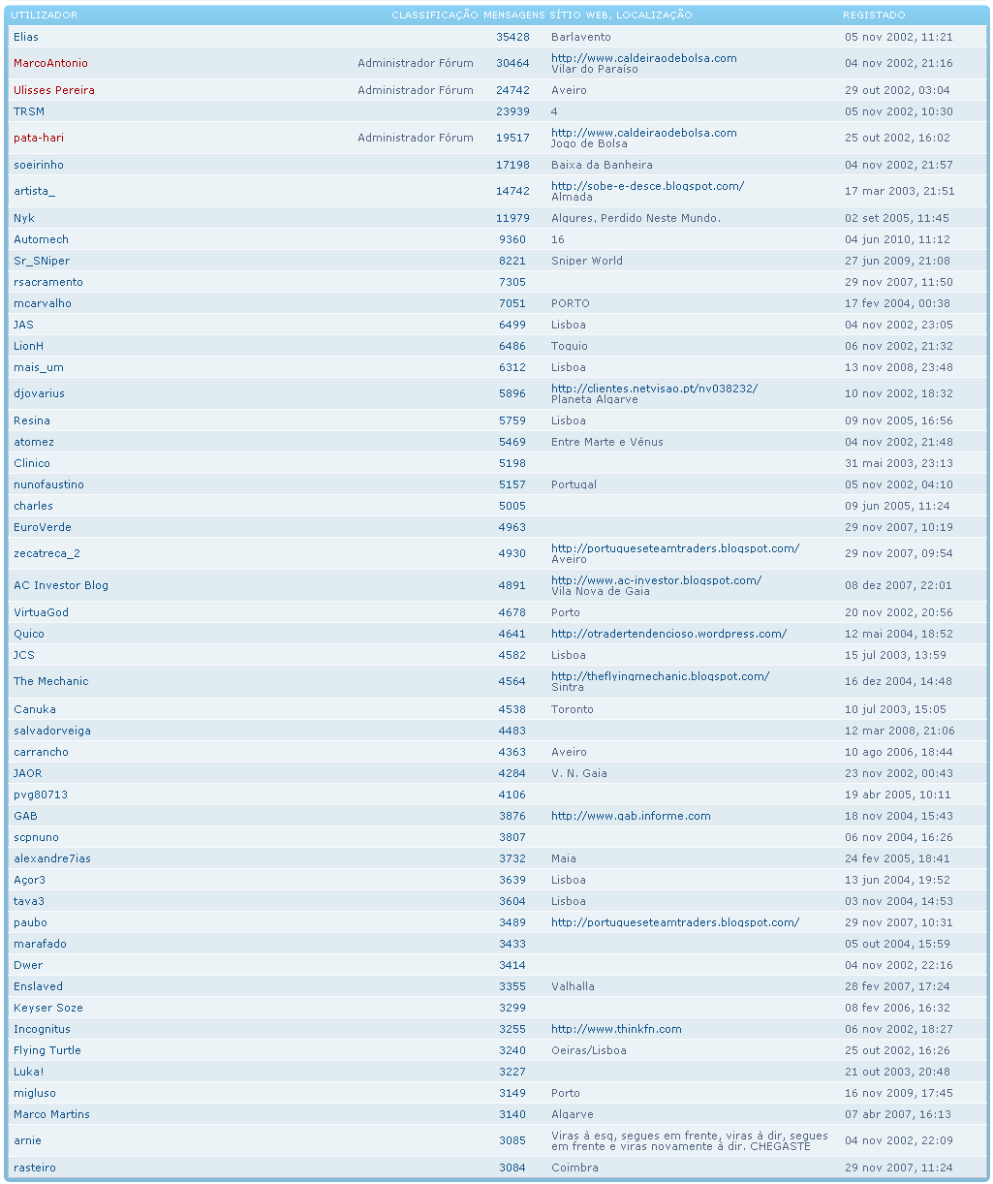Open Incognitus user profile
Image resolution: width=993 pixels, height=1184 pixels.
(42, 1029)
